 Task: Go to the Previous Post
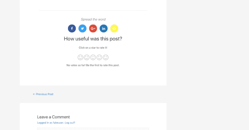[43, 94]
